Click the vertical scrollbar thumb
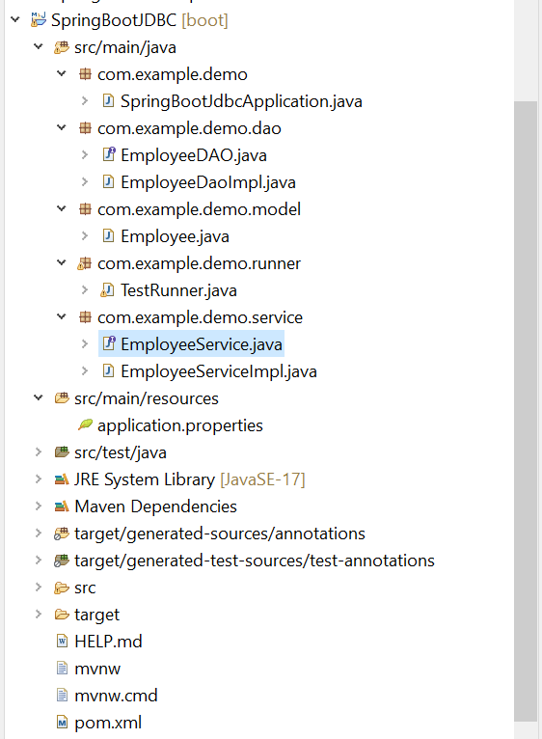This screenshot has height=739, width=542. [x=526, y=411]
